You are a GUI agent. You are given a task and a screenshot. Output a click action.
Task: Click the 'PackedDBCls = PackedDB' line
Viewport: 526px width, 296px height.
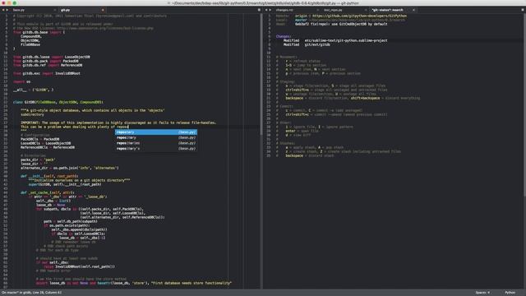coord(40,139)
